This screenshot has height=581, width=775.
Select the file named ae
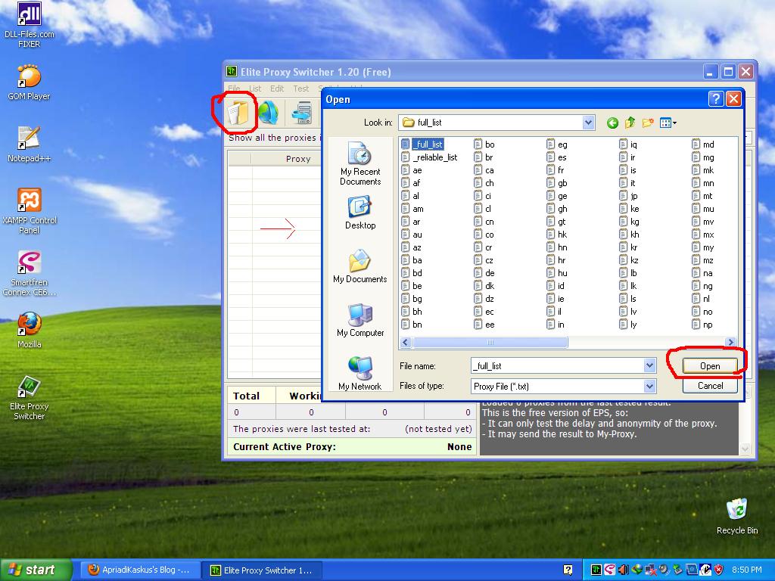coord(412,170)
